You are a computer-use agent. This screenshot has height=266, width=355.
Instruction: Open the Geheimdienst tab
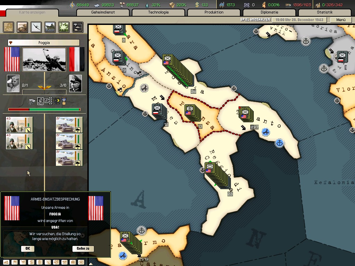(103, 12)
